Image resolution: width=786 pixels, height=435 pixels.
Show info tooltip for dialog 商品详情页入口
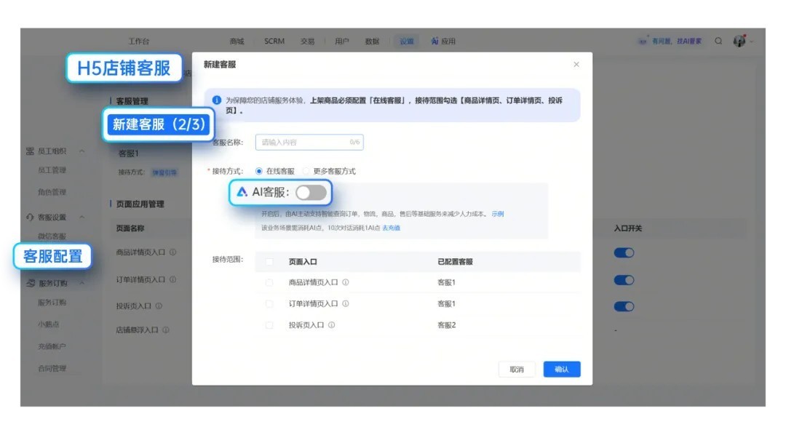pos(346,283)
